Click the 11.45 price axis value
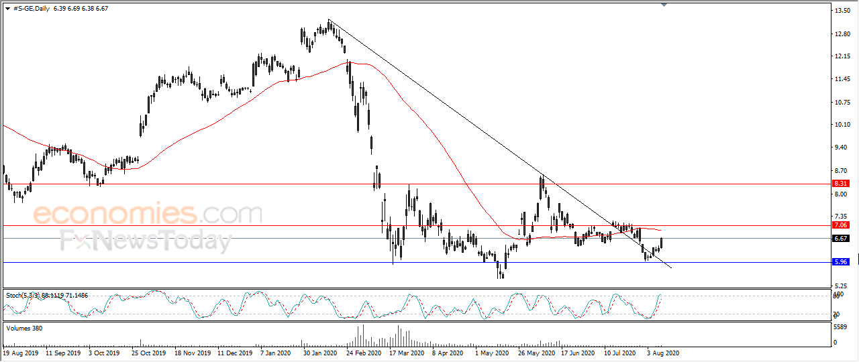Image resolution: width=859 pixels, height=362 pixels. click(x=842, y=79)
